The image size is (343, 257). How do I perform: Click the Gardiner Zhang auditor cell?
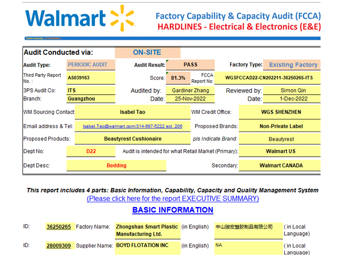[x=190, y=90]
